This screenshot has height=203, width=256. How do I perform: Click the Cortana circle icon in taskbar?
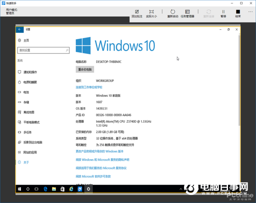click(x=28, y=189)
